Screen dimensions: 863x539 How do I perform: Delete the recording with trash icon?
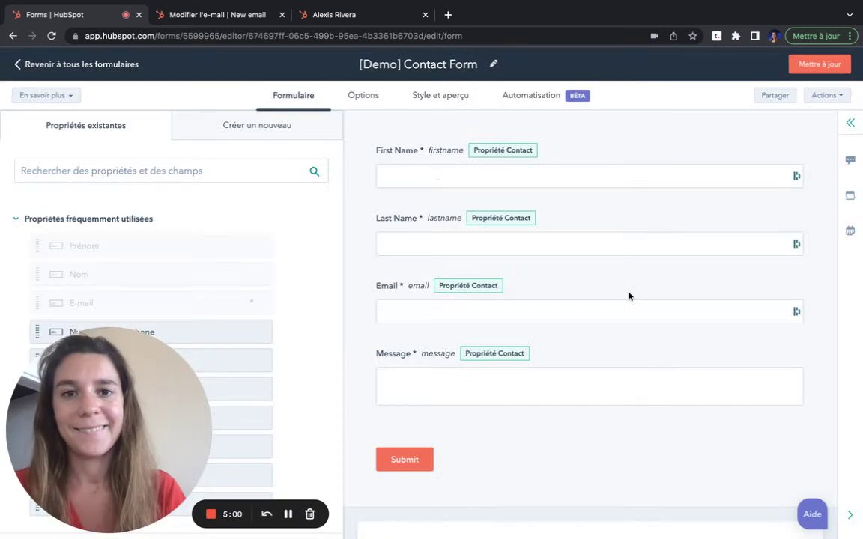tap(310, 514)
